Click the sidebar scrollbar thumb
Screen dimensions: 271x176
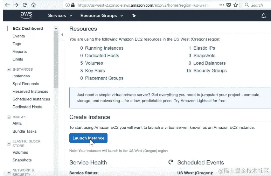pos(56,59)
